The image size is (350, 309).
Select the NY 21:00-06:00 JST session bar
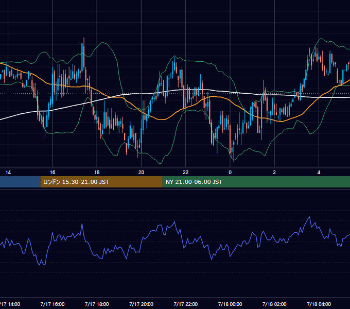click(x=256, y=182)
